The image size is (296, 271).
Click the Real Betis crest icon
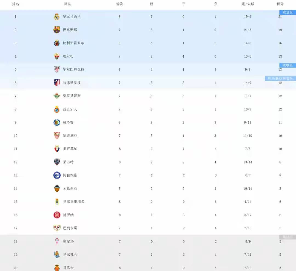(x=57, y=96)
